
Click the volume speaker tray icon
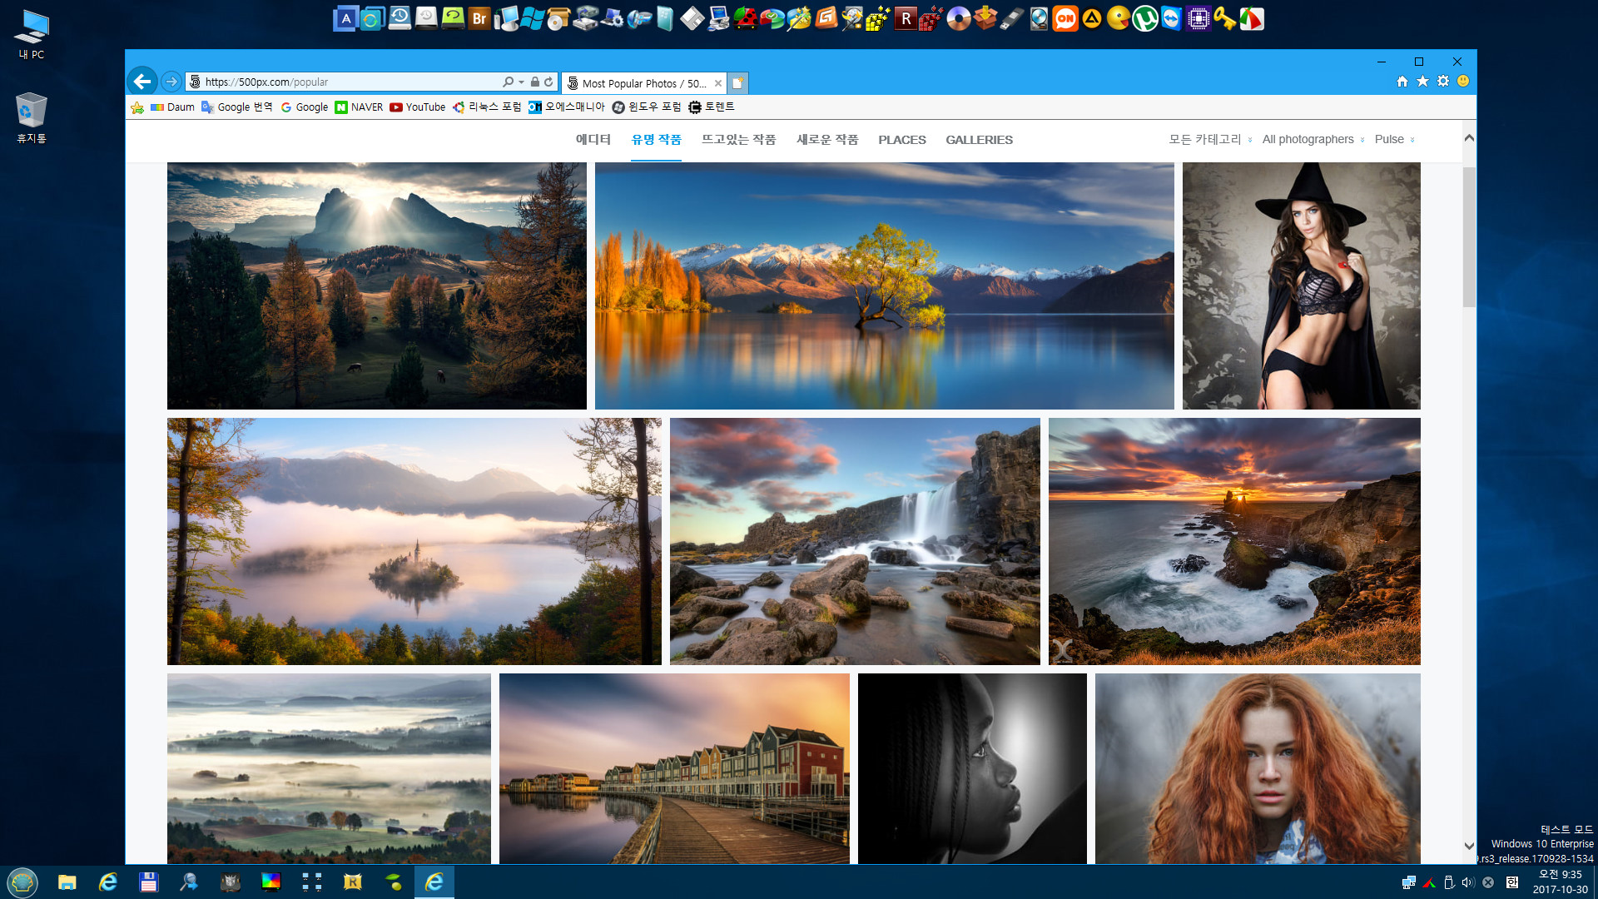(x=1468, y=882)
